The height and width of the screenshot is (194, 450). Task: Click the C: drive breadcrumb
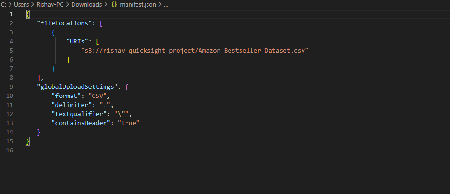pos(3,5)
